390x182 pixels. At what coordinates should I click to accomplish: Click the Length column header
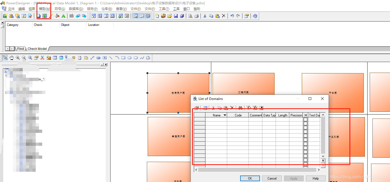283,115
